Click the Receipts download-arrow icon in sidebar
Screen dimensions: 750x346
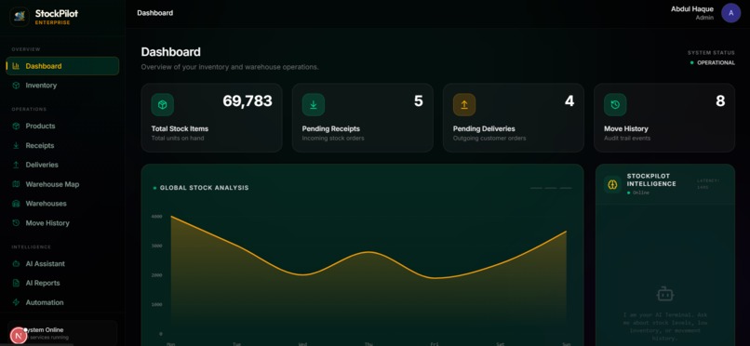(x=16, y=145)
